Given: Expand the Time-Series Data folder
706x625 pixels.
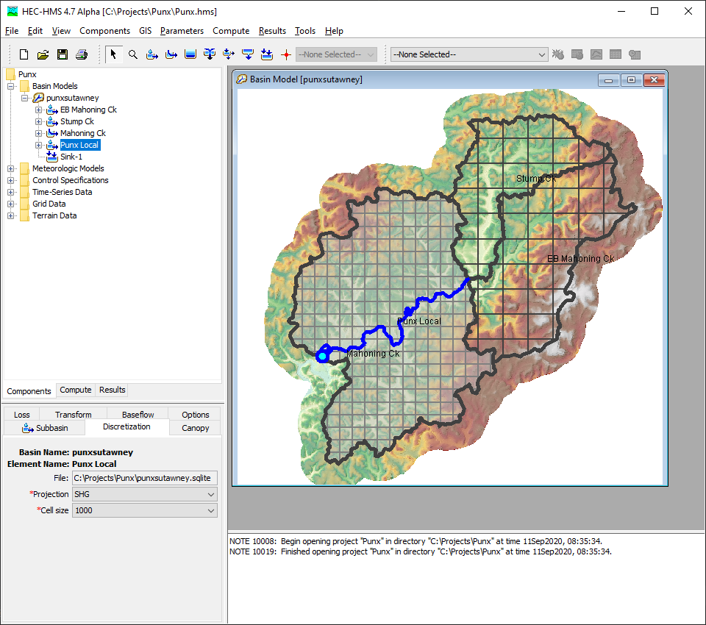Looking at the screenshot, I should point(11,192).
